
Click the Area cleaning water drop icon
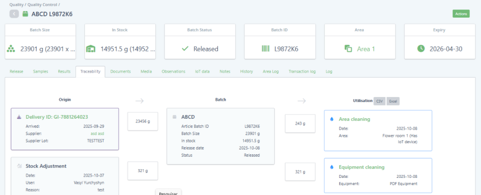coord(332,119)
